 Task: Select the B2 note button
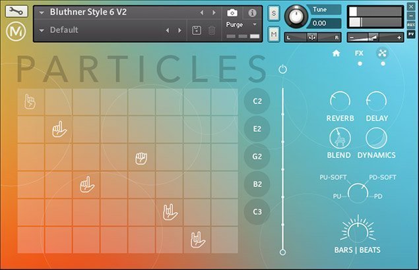(x=257, y=184)
